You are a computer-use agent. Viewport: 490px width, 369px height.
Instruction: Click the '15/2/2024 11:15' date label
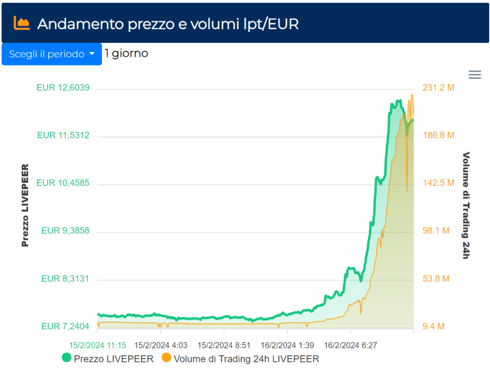point(98,345)
